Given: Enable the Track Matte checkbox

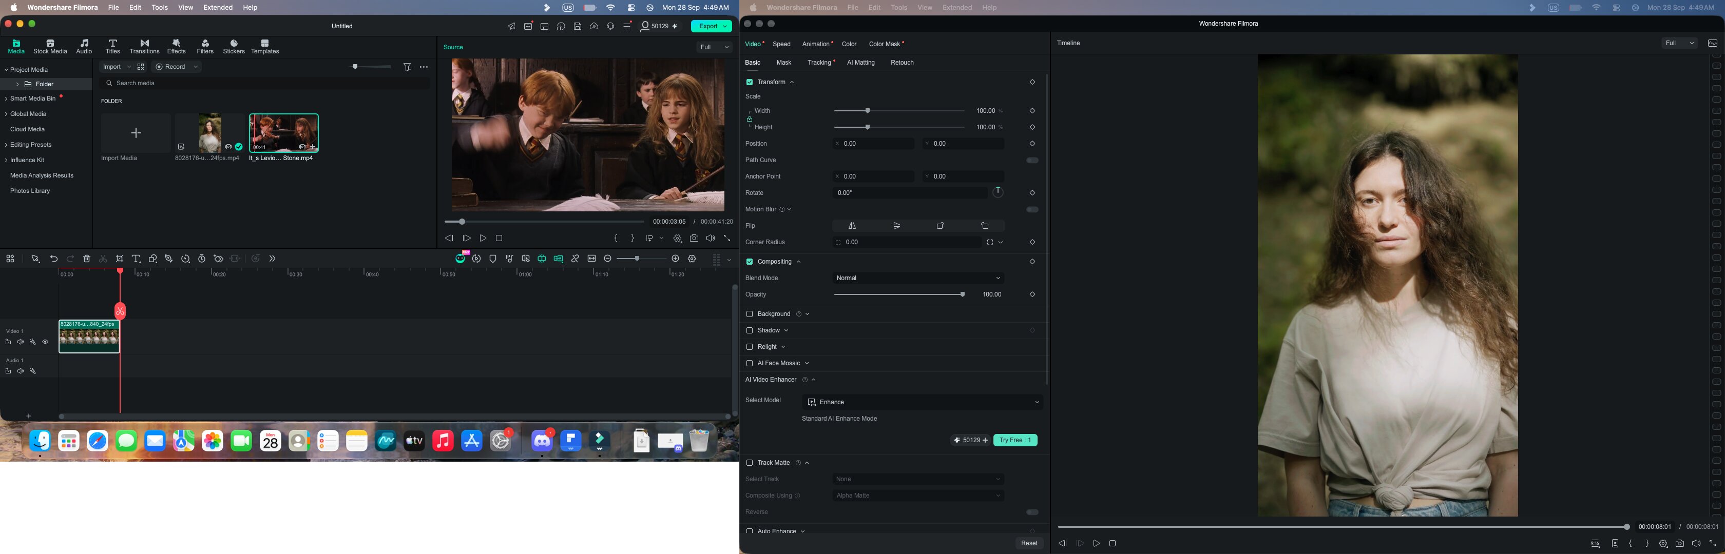Looking at the screenshot, I should 750,463.
